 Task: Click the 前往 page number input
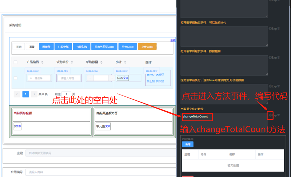coord(66,94)
